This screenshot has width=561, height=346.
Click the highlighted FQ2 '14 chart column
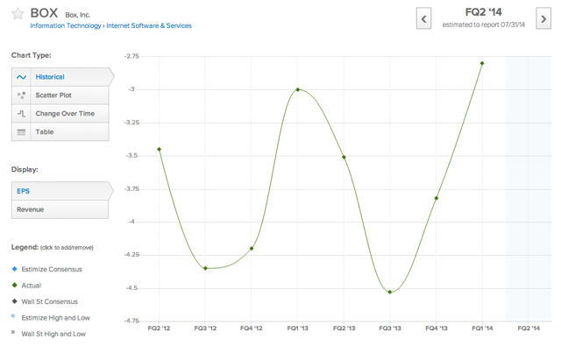tap(529, 188)
